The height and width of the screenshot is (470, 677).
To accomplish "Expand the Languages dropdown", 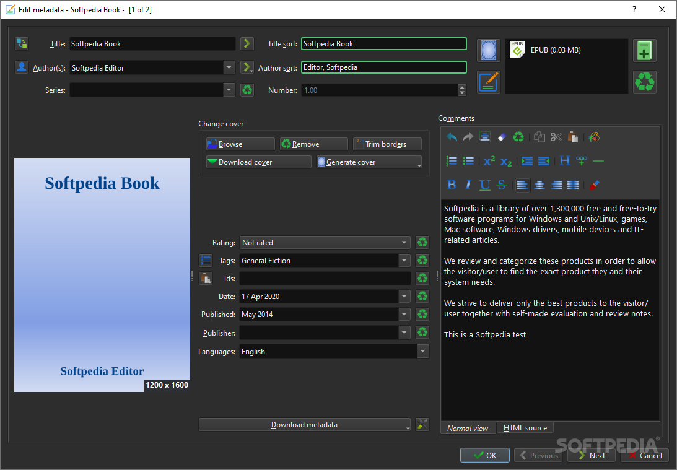I will pyautogui.click(x=422, y=351).
